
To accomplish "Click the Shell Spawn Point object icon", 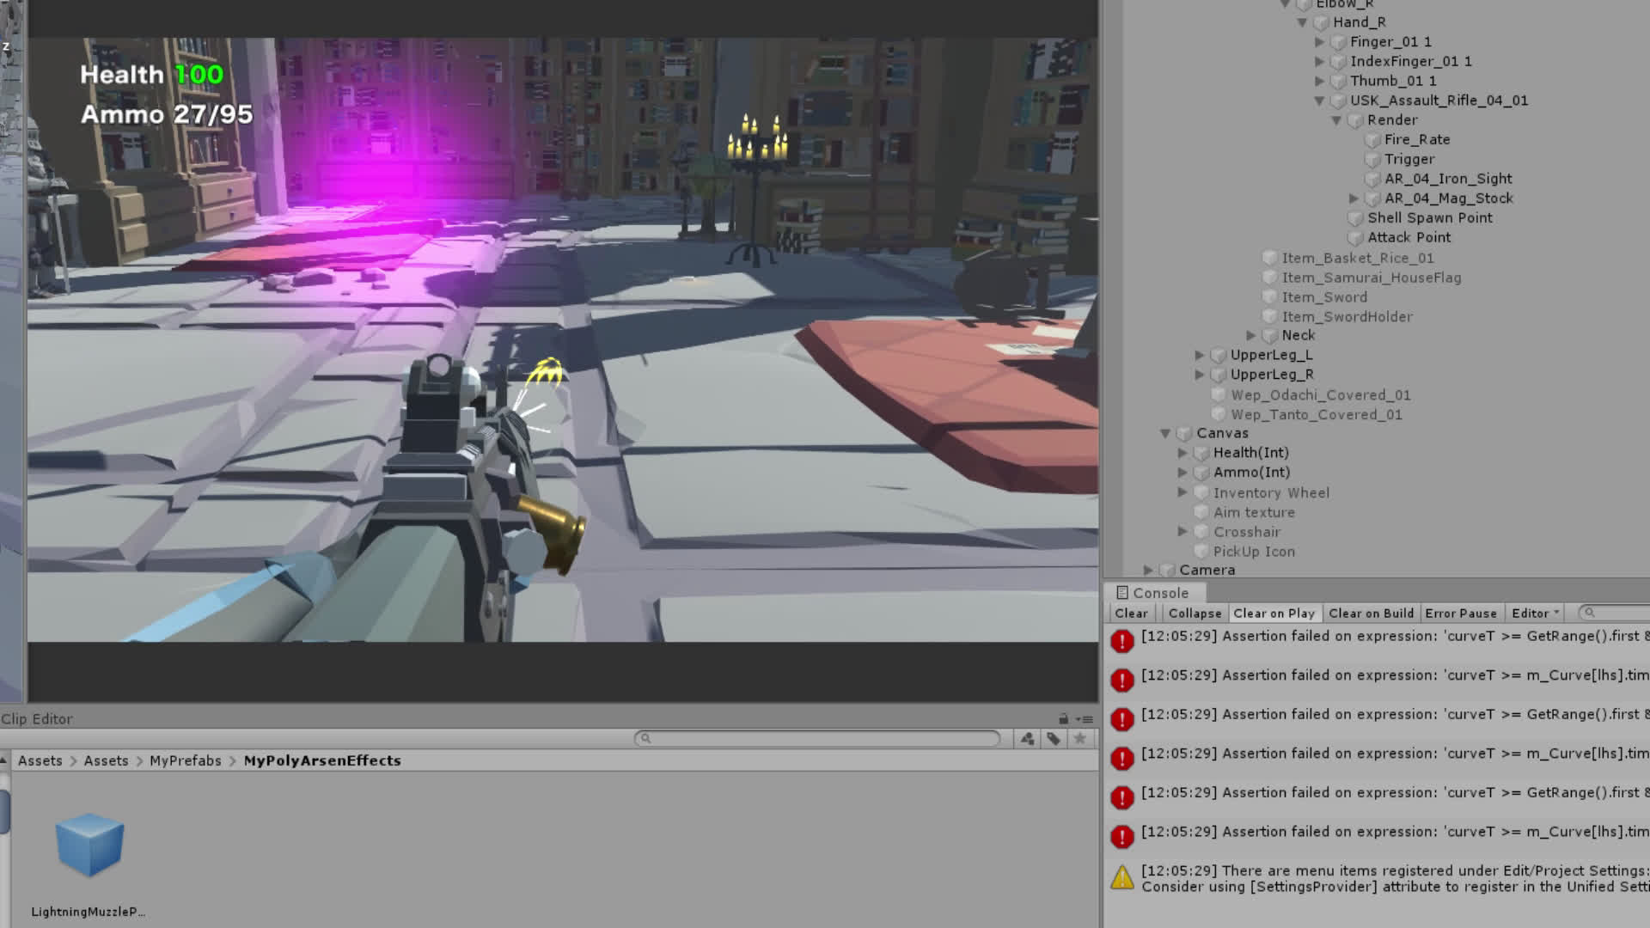I will (1355, 218).
